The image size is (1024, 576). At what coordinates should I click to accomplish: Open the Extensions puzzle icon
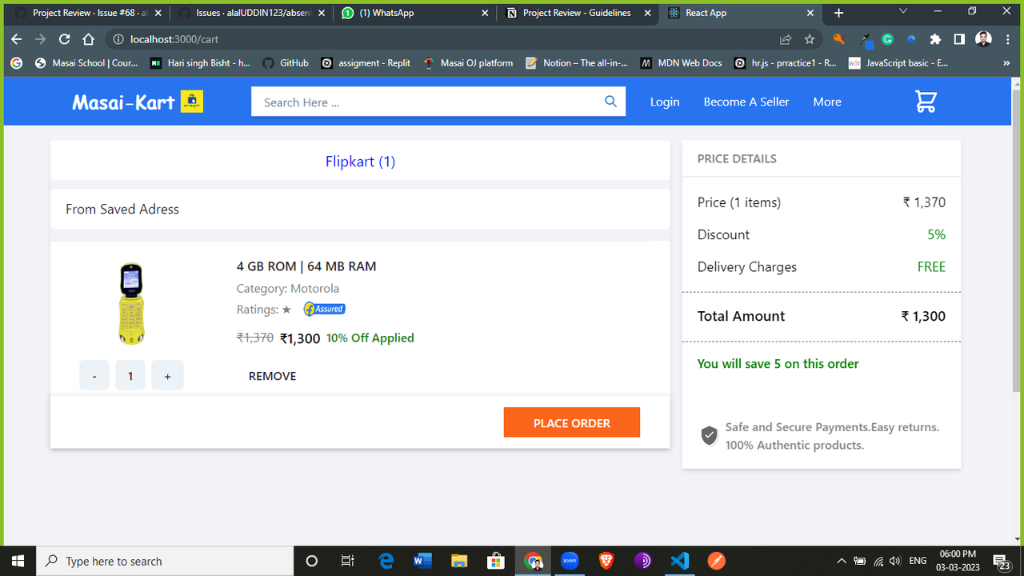point(935,39)
